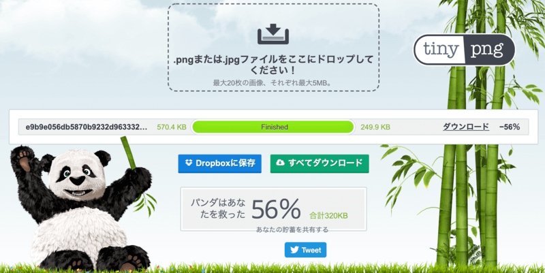Click file name e9b9e056db5870b9232d963332…

pos(87,127)
